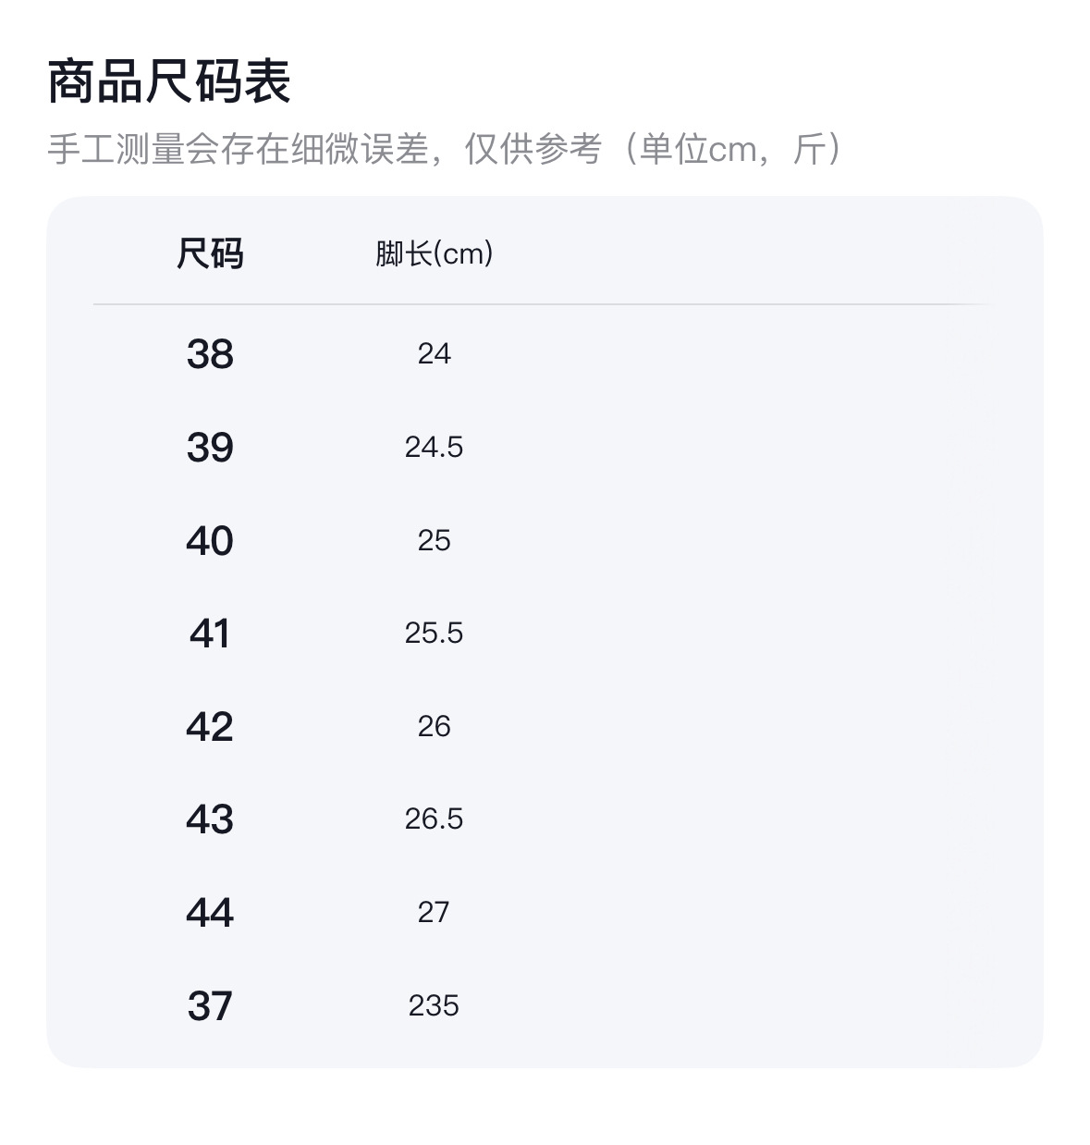Select size 42 in the table
1090x1145 pixels.
point(210,727)
